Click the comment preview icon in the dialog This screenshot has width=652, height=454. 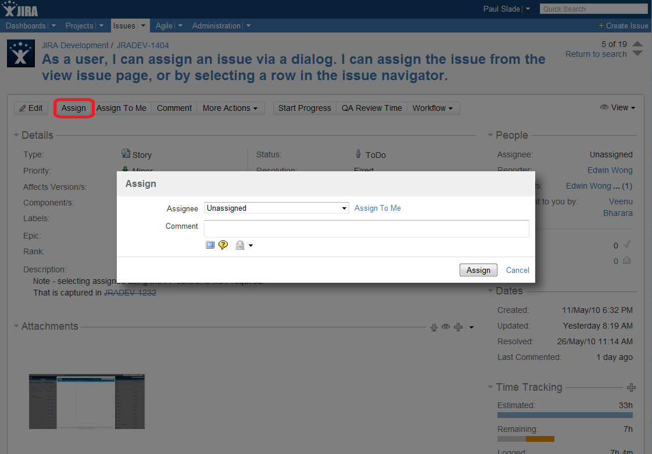click(x=210, y=244)
